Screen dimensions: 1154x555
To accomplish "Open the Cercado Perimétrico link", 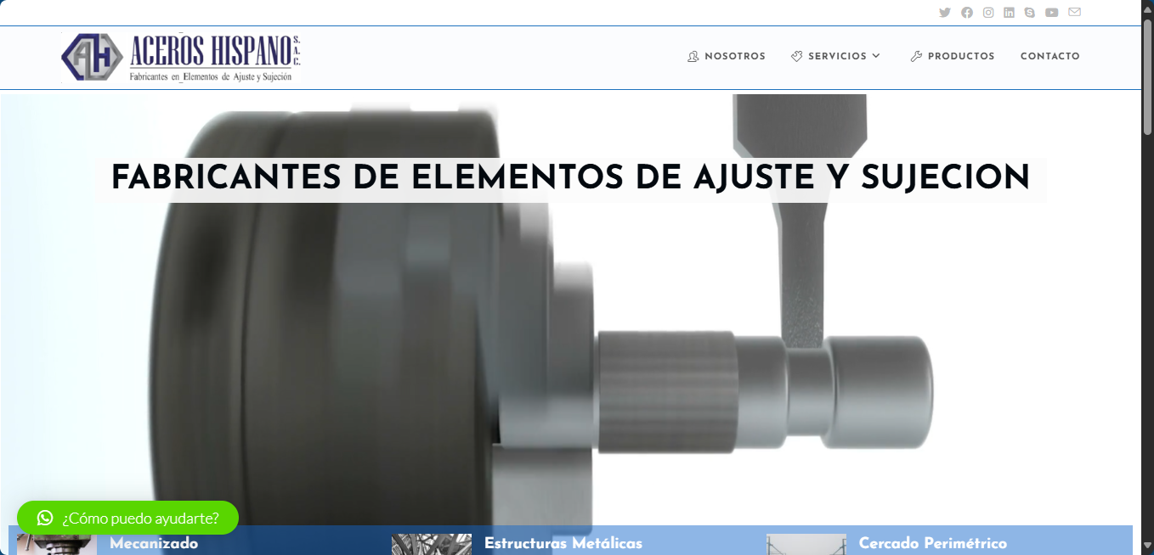I will click(x=932, y=544).
